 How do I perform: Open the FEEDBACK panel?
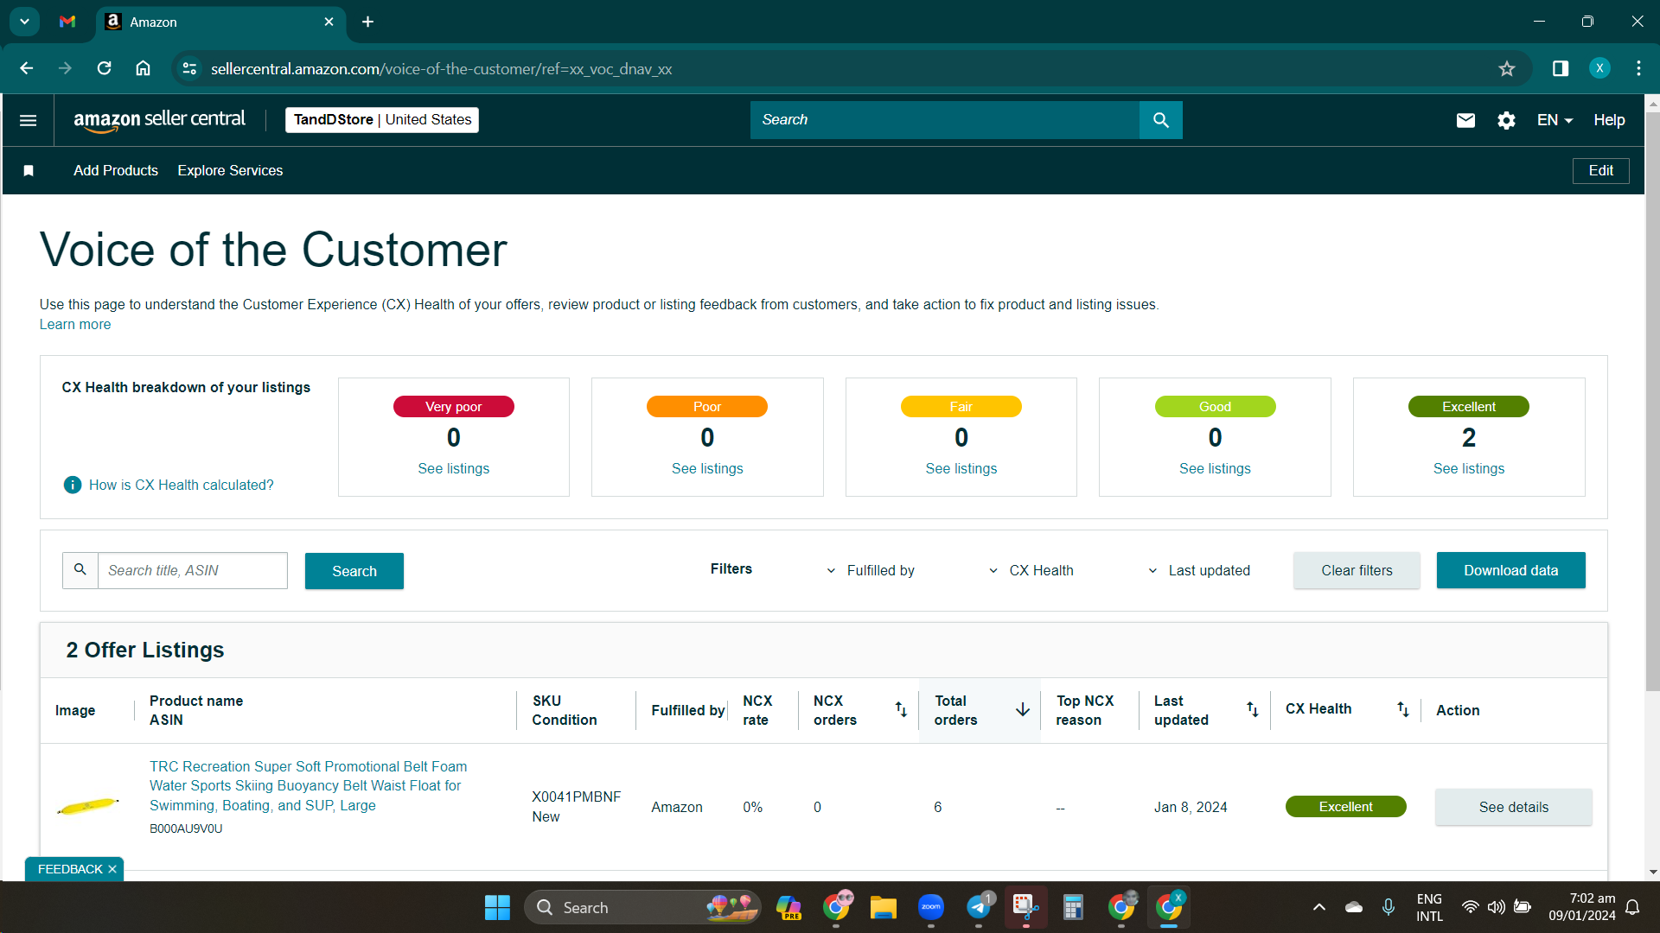point(70,869)
